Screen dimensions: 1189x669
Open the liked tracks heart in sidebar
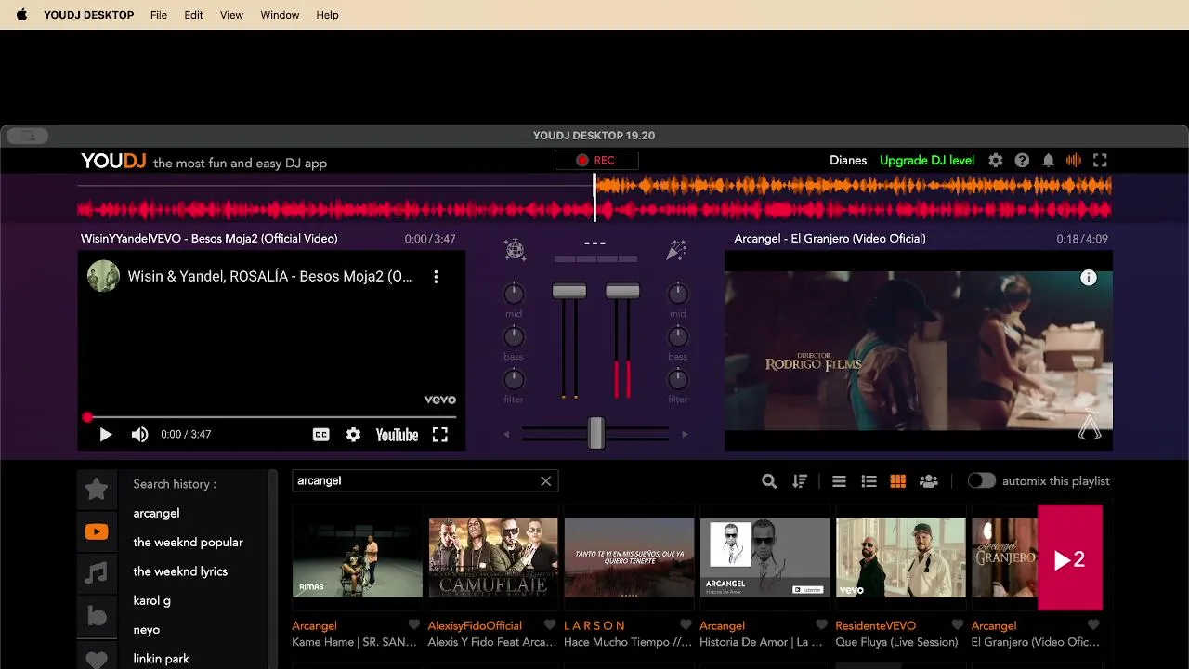point(97,659)
